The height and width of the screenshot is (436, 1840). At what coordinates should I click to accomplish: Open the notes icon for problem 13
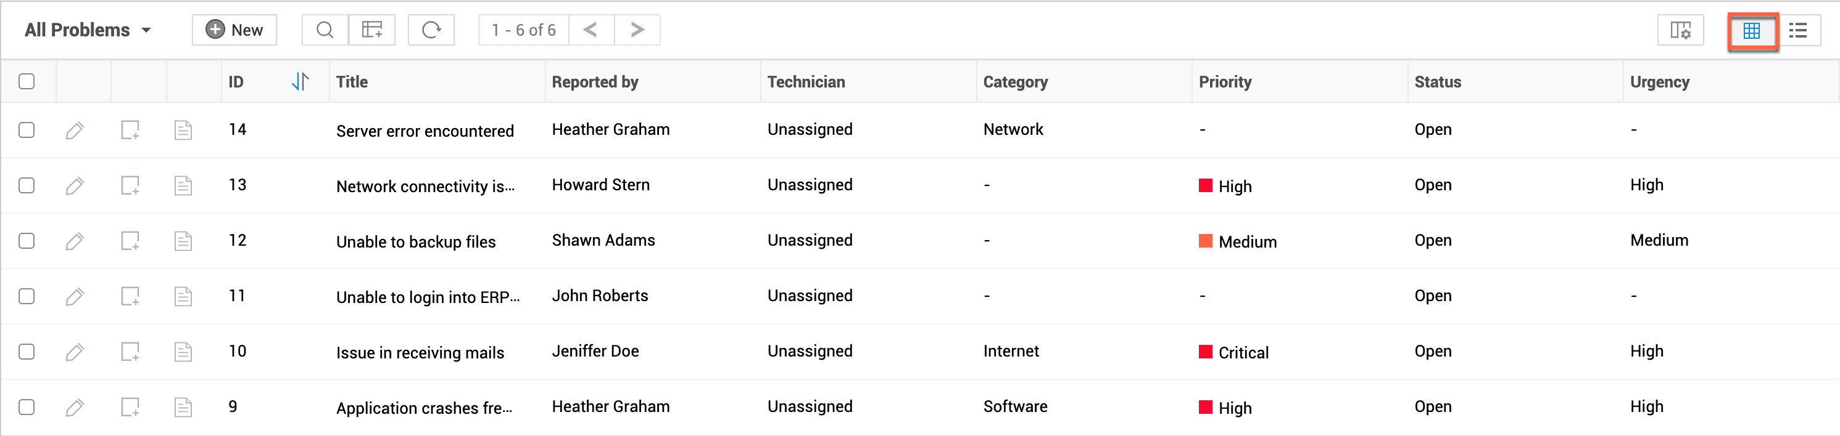pos(130,186)
